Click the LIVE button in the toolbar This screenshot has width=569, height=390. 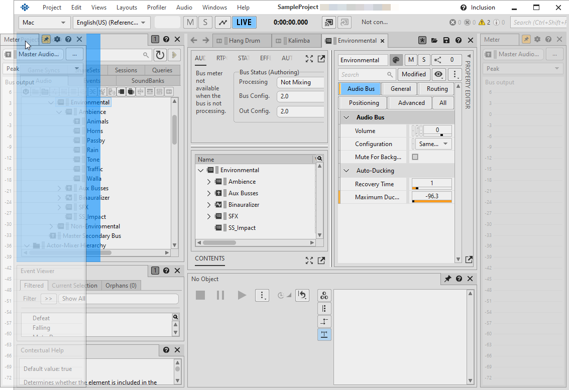(244, 23)
